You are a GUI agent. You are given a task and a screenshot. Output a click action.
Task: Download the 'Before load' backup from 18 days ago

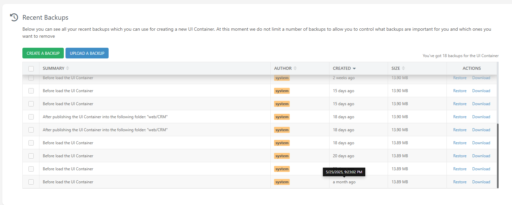pyautogui.click(x=481, y=143)
